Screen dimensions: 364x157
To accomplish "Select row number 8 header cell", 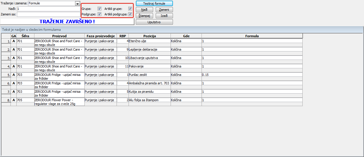I will coord(6,100).
